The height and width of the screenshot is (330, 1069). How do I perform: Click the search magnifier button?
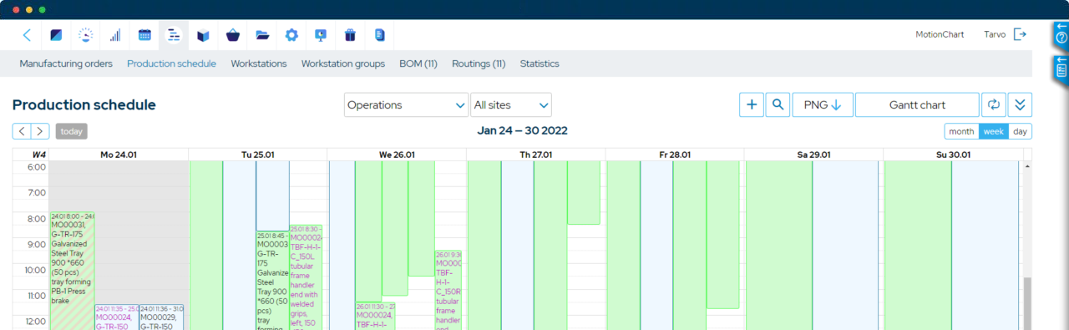778,104
